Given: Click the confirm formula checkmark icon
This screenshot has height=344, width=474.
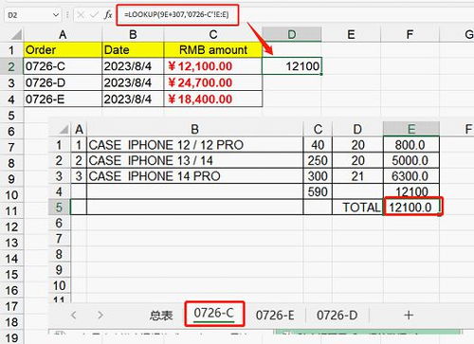Looking at the screenshot, I should tap(94, 15).
